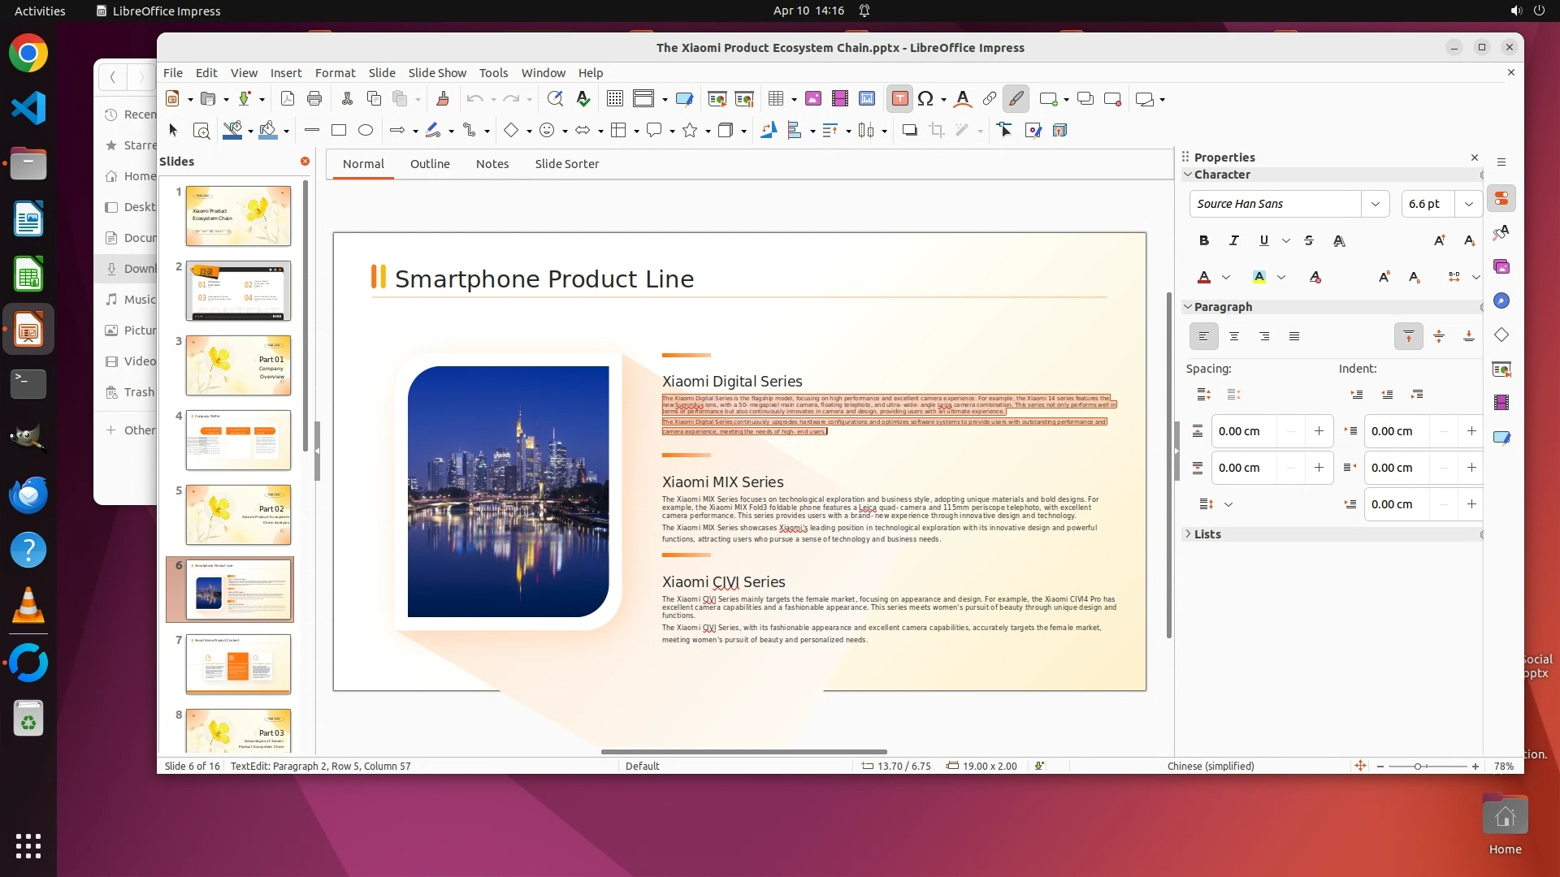Click the Insert Text Box icon
The image size is (1560, 877).
(x=899, y=99)
